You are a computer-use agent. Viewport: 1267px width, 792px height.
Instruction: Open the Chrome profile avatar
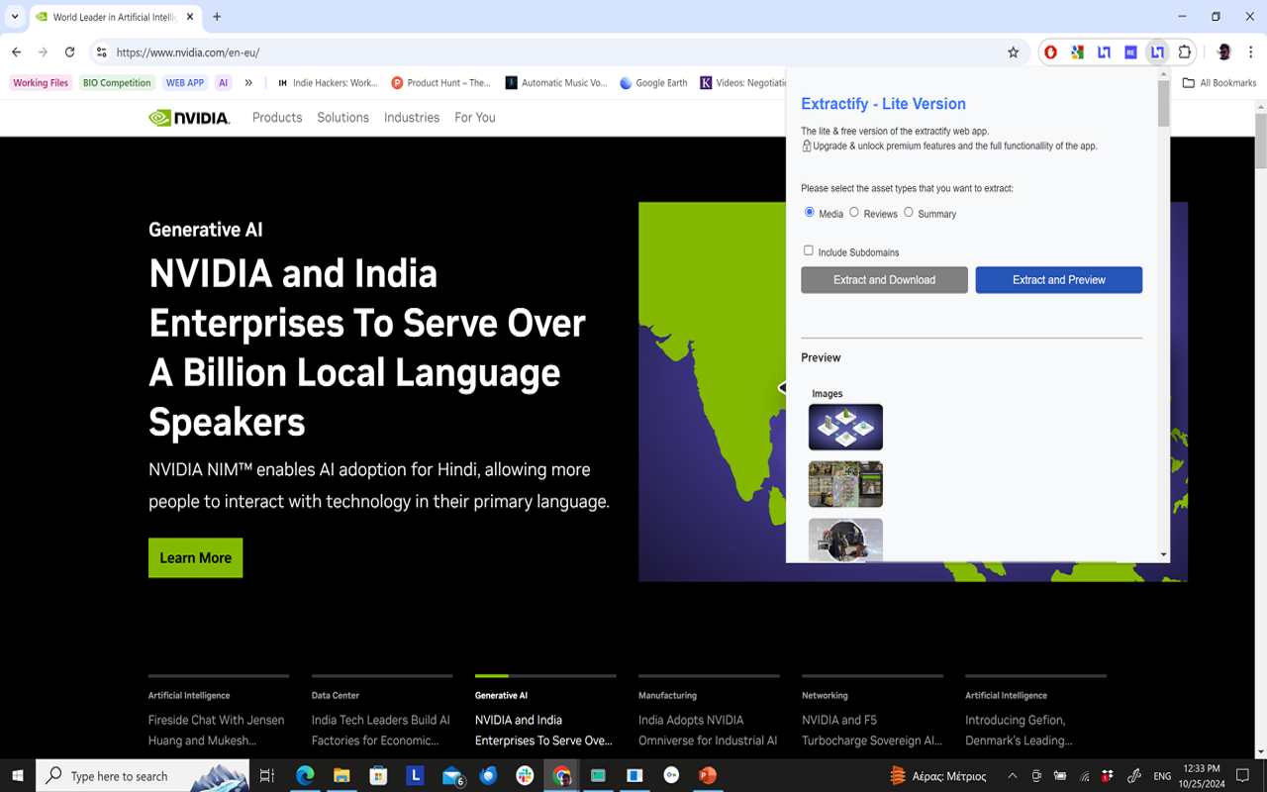(1224, 52)
